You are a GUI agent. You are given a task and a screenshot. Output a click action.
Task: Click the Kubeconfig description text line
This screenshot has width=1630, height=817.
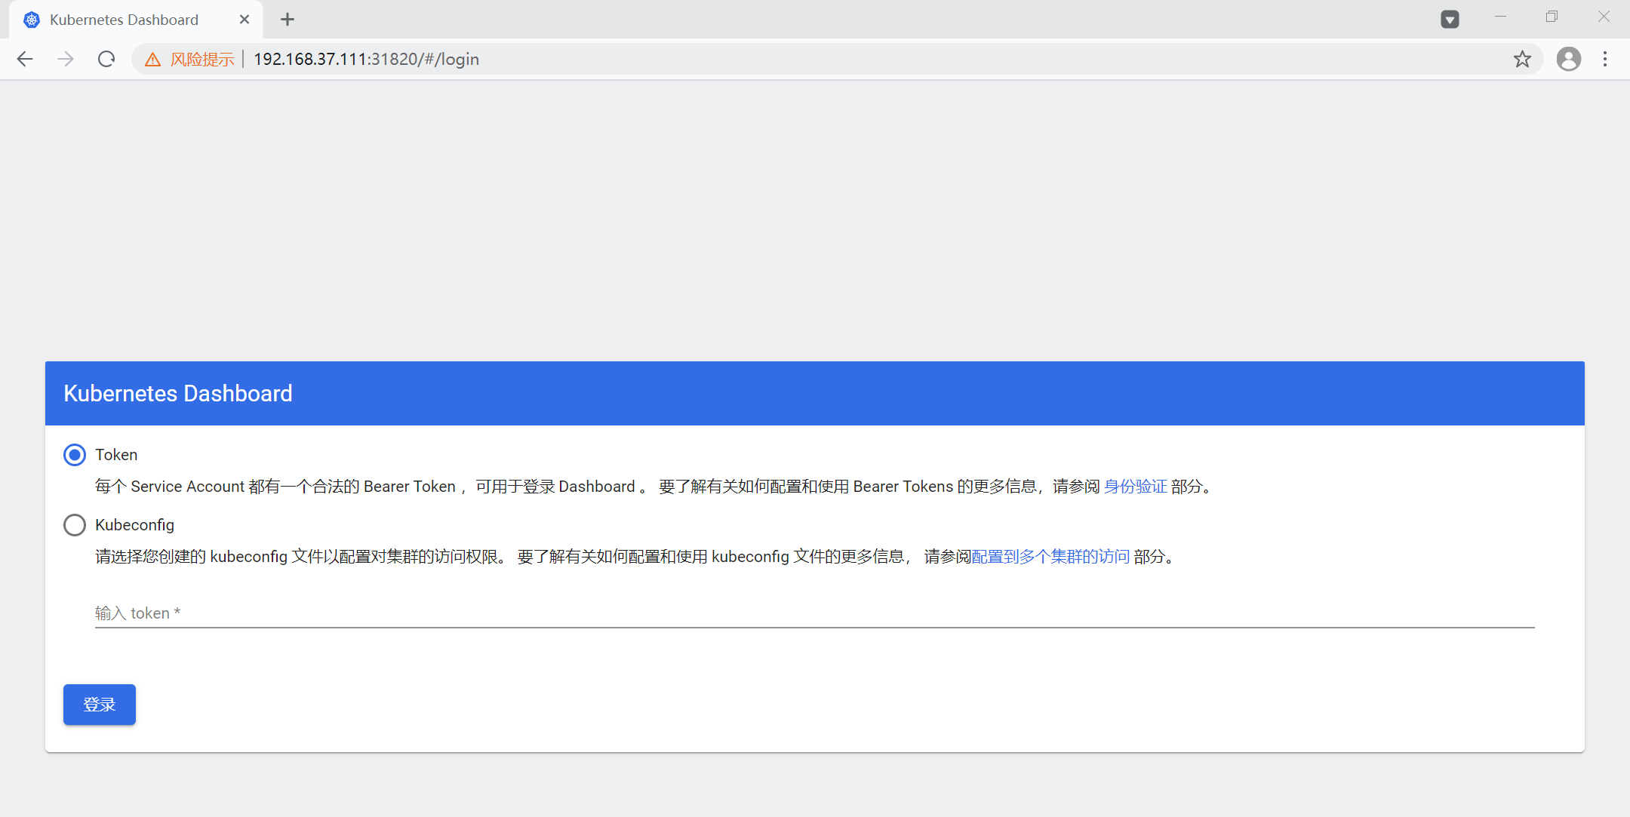coord(636,557)
